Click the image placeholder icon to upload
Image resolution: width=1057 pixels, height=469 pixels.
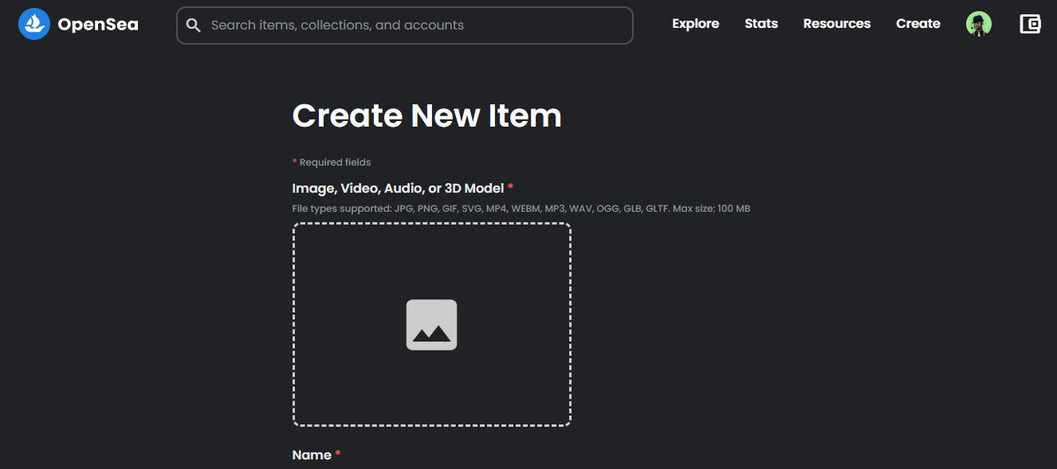point(431,325)
